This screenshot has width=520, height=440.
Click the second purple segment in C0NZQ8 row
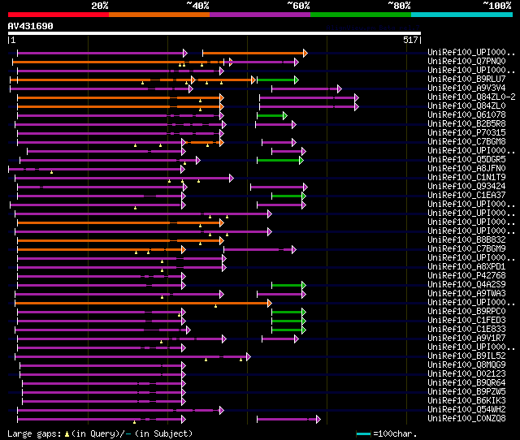(288, 420)
